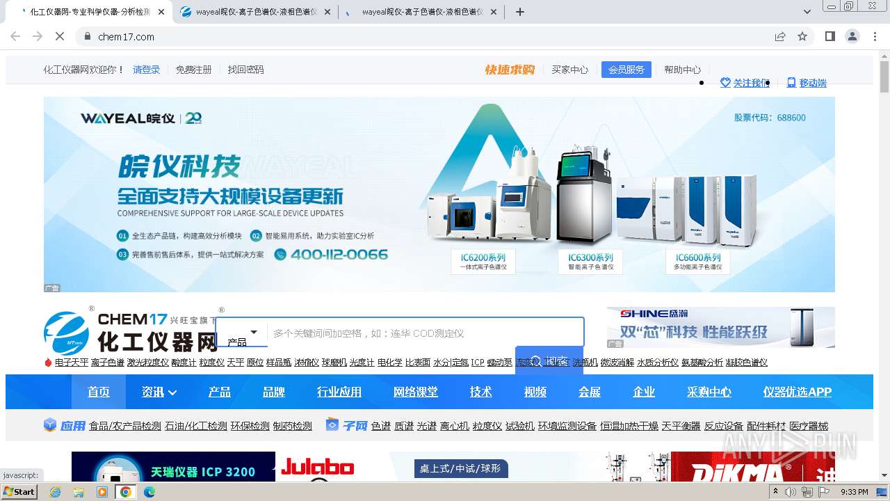
Task: Select 视频 nav menu item
Action: pyautogui.click(x=535, y=392)
